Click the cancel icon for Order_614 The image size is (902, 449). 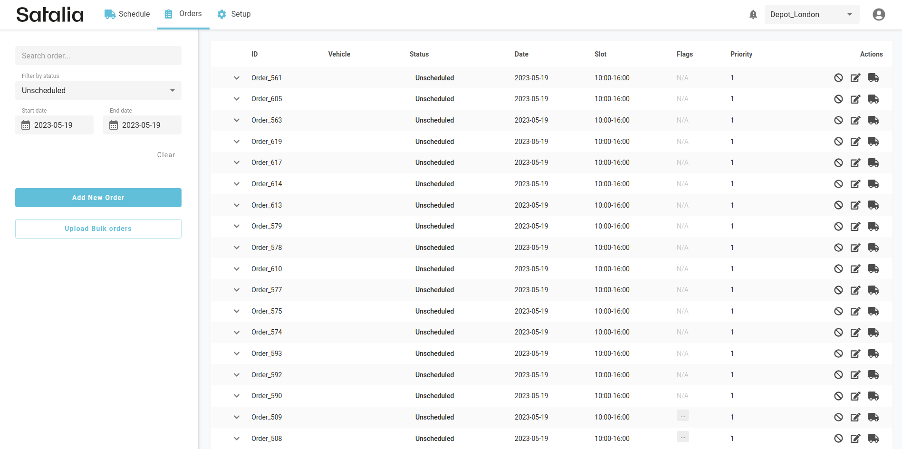point(838,184)
